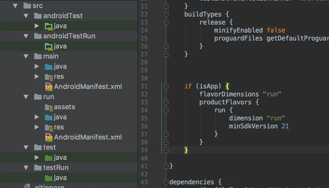Viewport: 329px width, 188px height.
Task: Collapse the androidTestRun folder arrow
Action: (26, 36)
